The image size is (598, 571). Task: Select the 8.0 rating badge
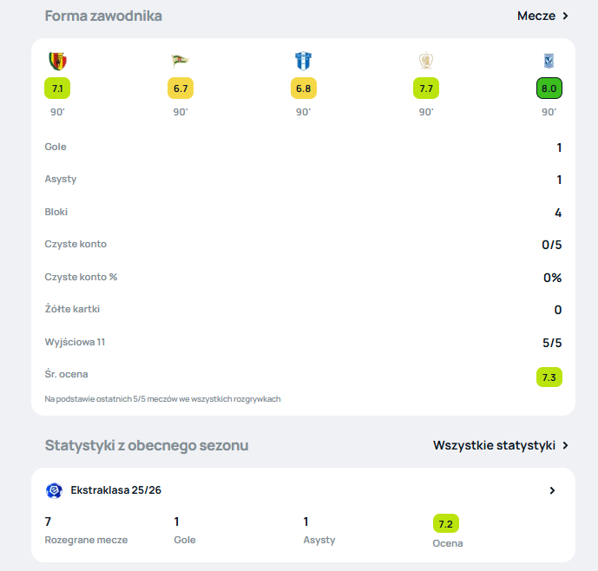pyautogui.click(x=549, y=89)
